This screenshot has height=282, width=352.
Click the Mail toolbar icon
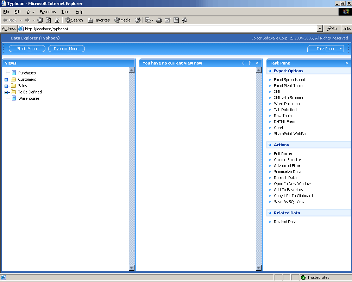point(148,20)
